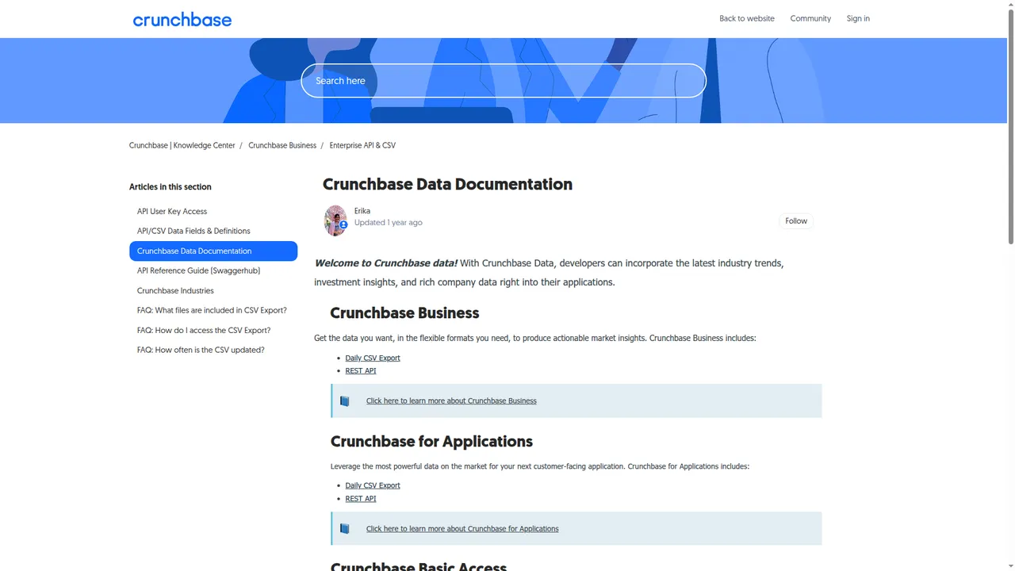Open the Community page from the header
The image size is (1015, 571).
pyautogui.click(x=810, y=18)
